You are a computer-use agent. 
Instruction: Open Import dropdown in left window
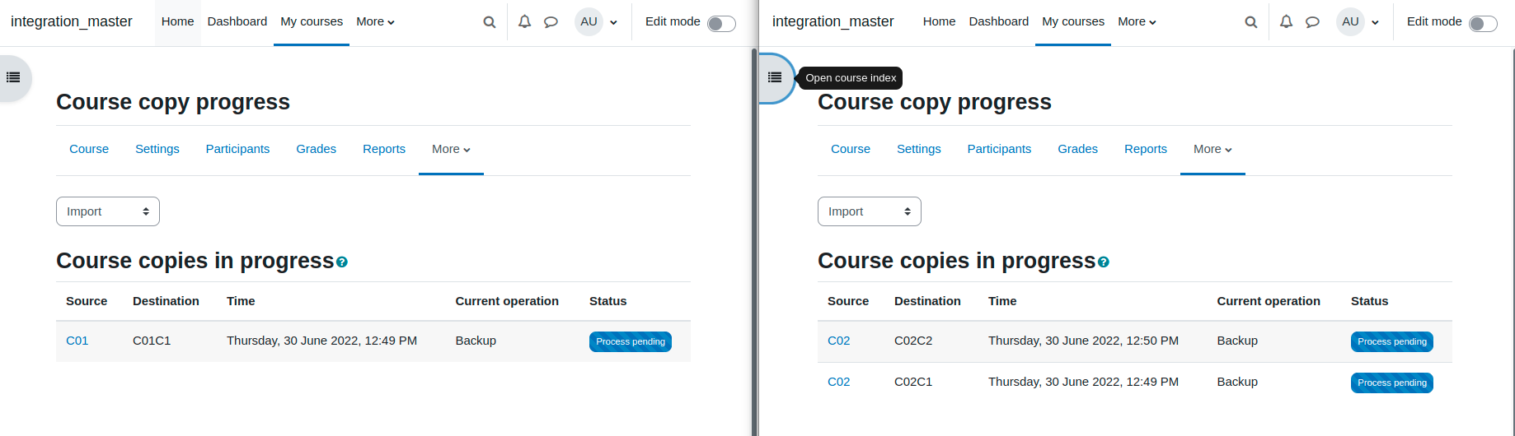point(108,211)
